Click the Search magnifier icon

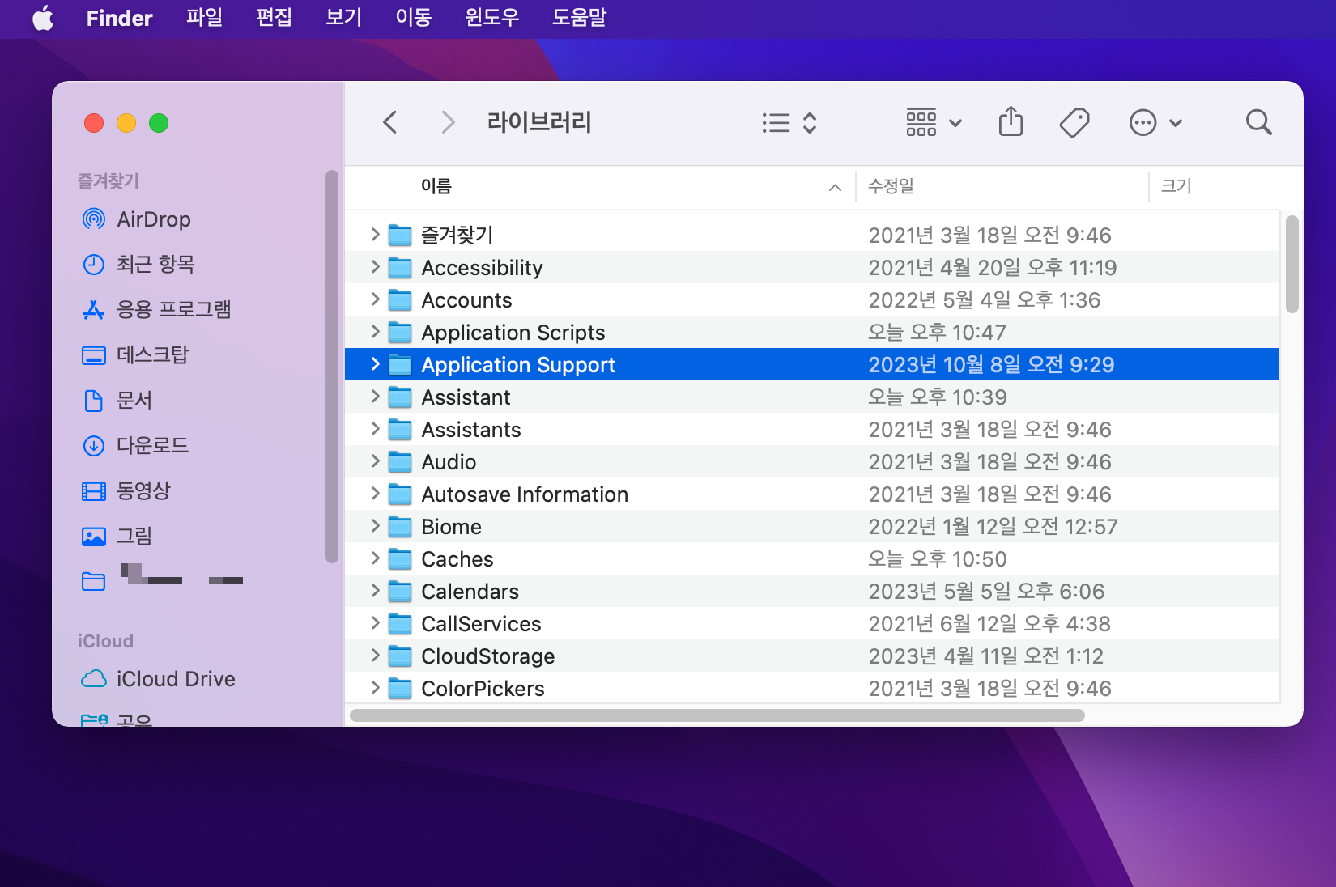1258,123
